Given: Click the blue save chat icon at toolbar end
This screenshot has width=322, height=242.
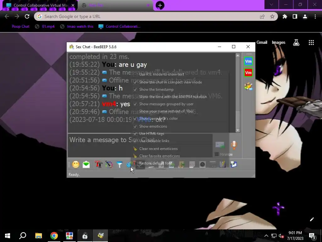Looking at the screenshot, I should click(x=234, y=164).
